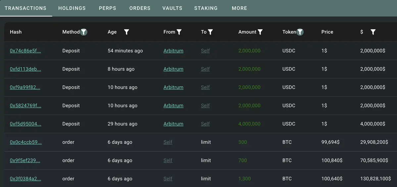Click the To column filter icon

[210, 32]
